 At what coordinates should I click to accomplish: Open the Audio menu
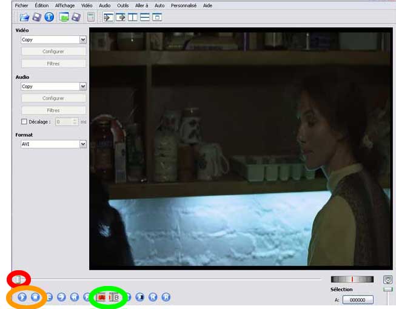tap(104, 5)
